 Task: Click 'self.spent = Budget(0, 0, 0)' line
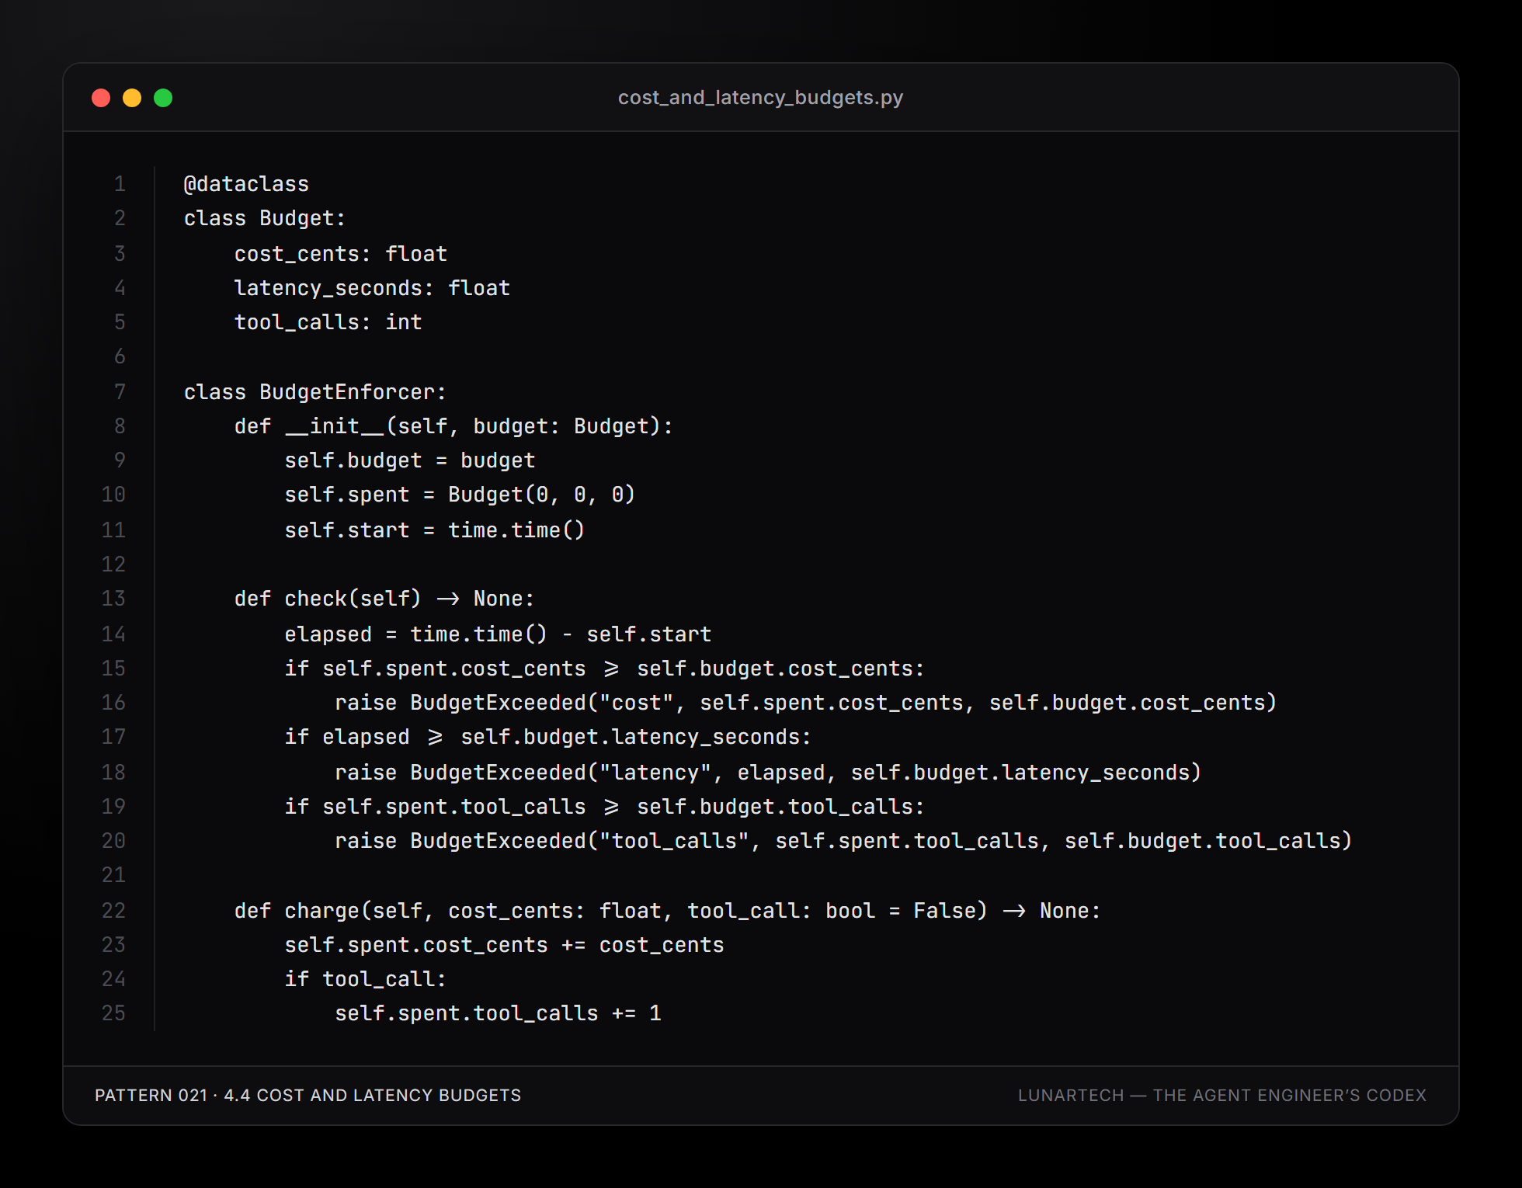[460, 495]
